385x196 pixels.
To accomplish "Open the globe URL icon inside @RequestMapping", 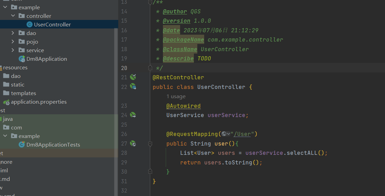I will click(x=224, y=134).
